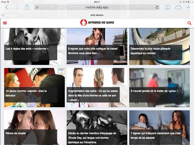194x145 pixels.
Task: Tap the forward navigation arrow
Action: pos(17,7)
